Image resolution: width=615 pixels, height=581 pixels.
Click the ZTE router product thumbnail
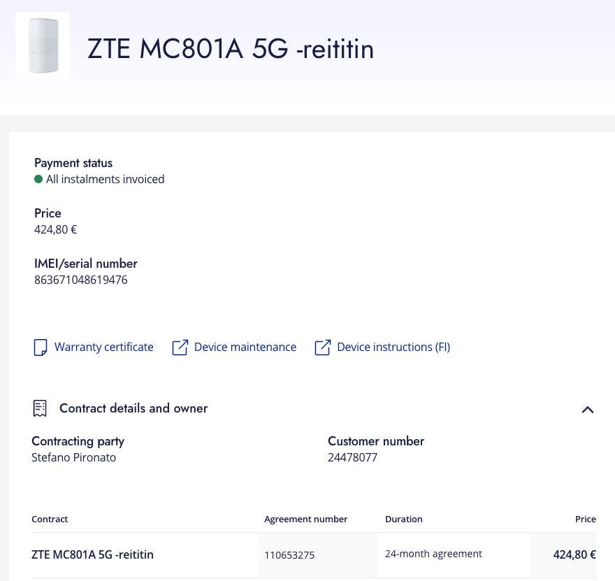[43, 45]
